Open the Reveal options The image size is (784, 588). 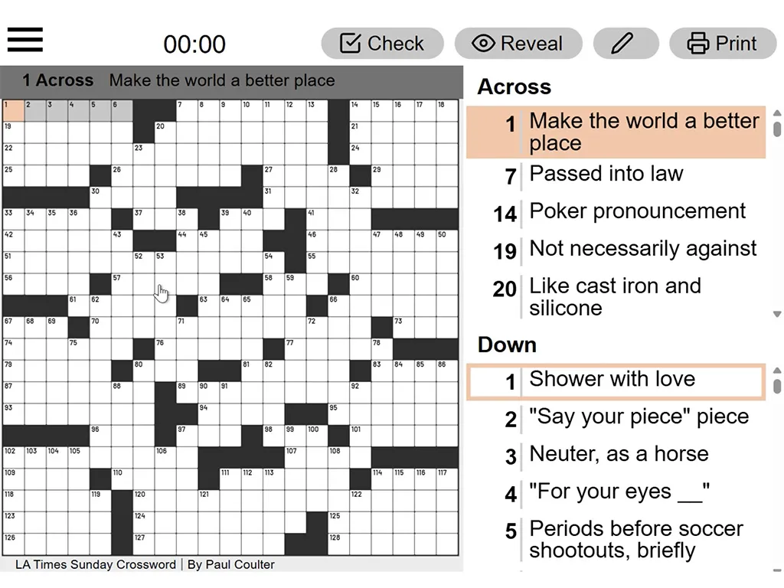click(518, 44)
